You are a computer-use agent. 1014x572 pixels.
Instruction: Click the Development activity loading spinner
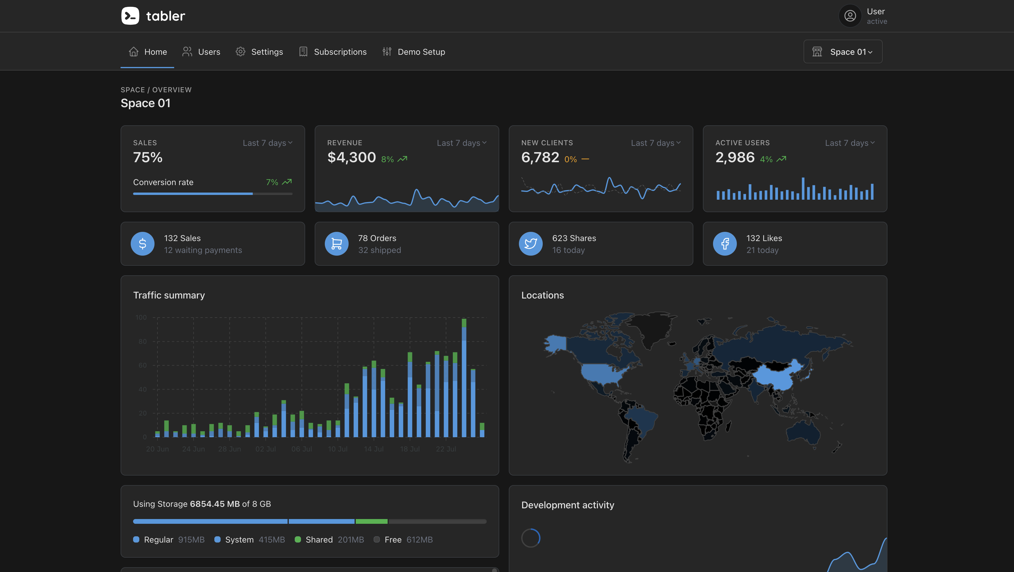pyautogui.click(x=531, y=538)
